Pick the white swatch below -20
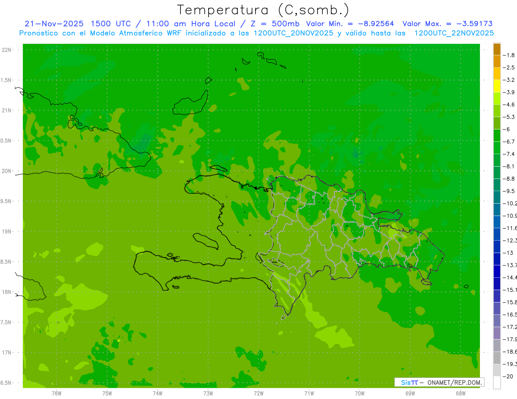The width and height of the screenshot is (517, 399). (497, 383)
